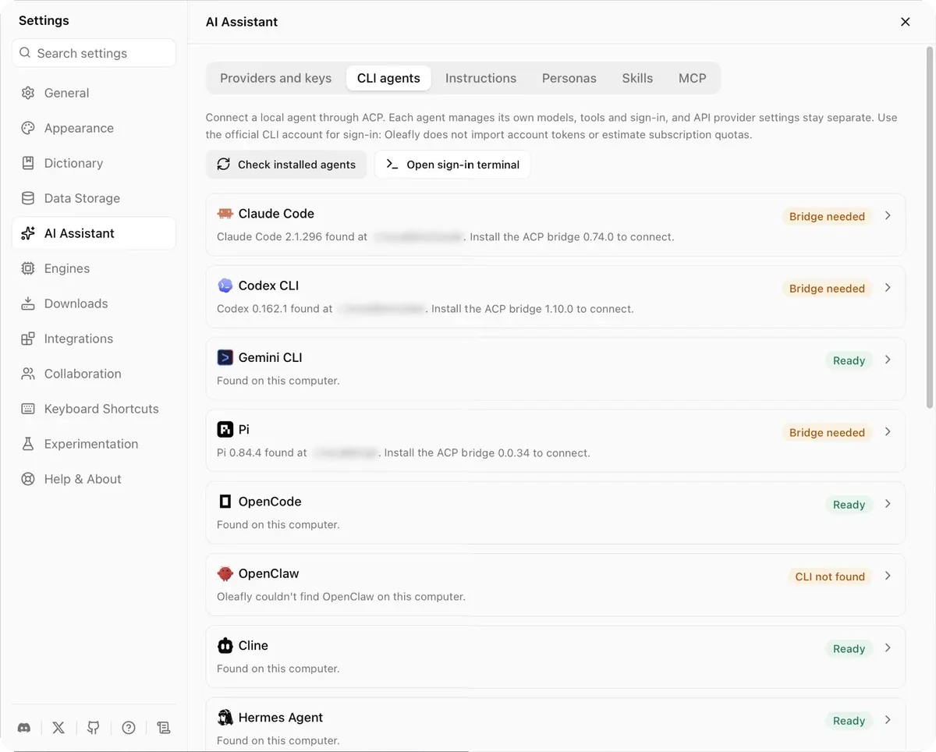Click Check installed agents button
Viewport: 936px width, 752px height.
pos(286,165)
